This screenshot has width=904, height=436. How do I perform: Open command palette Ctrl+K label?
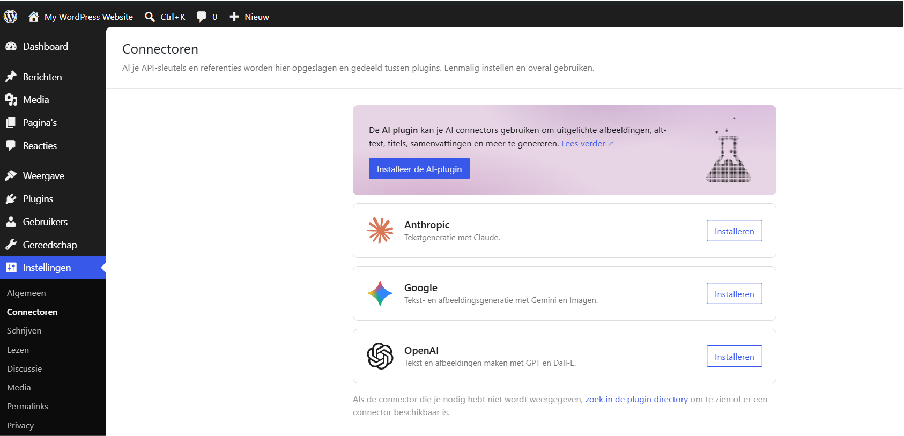173,17
